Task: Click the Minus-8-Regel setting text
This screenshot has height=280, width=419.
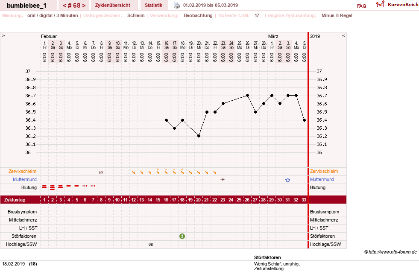Action: click(x=337, y=15)
